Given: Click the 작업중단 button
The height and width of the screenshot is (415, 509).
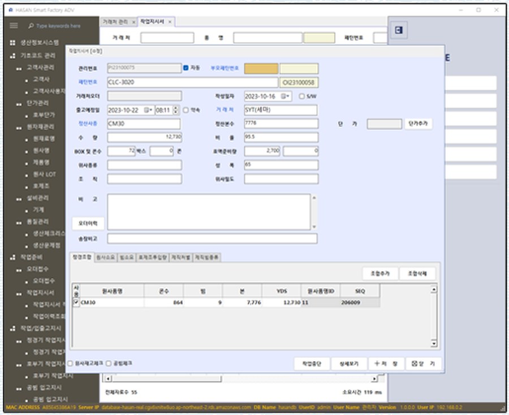Looking at the screenshot, I should coord(312,364).
